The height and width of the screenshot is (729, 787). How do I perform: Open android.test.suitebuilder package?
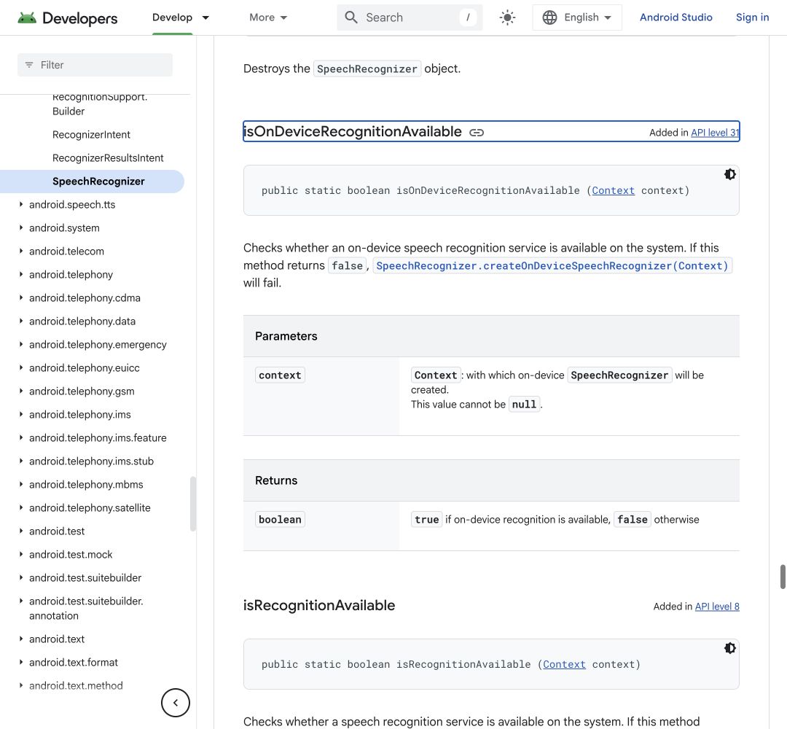pos(85,578)
